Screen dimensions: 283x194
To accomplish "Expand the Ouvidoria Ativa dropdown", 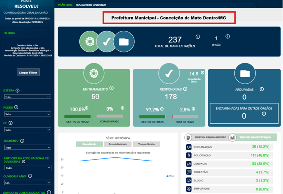I will 28,183.
